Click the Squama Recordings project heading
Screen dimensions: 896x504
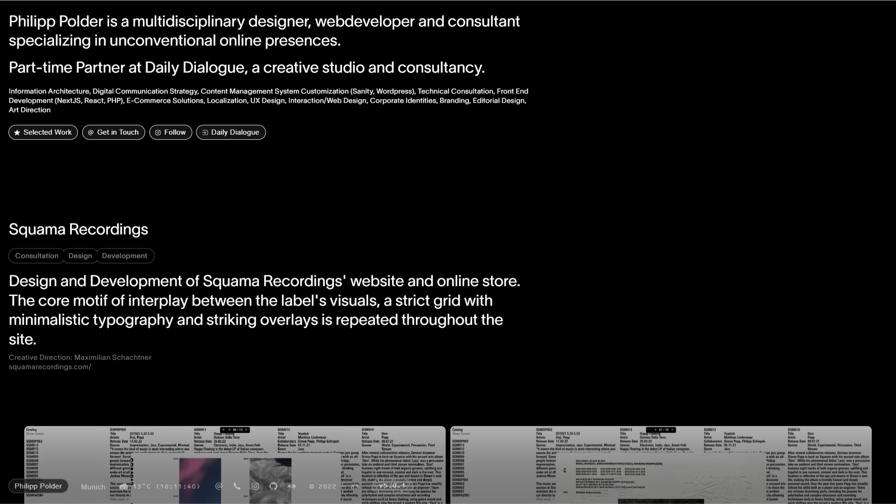(78, 229)
